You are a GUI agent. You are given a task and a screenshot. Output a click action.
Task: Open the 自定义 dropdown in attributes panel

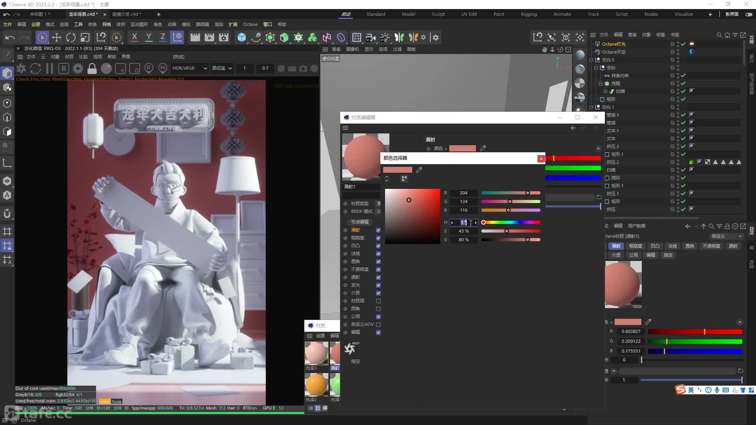[726, 236]
